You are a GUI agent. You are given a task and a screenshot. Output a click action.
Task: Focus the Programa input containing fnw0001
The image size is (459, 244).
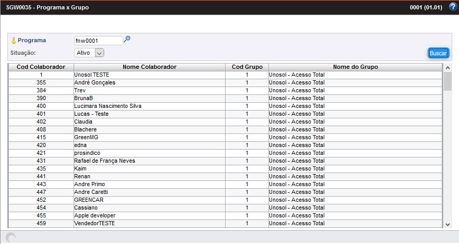(x=98, y=41)
